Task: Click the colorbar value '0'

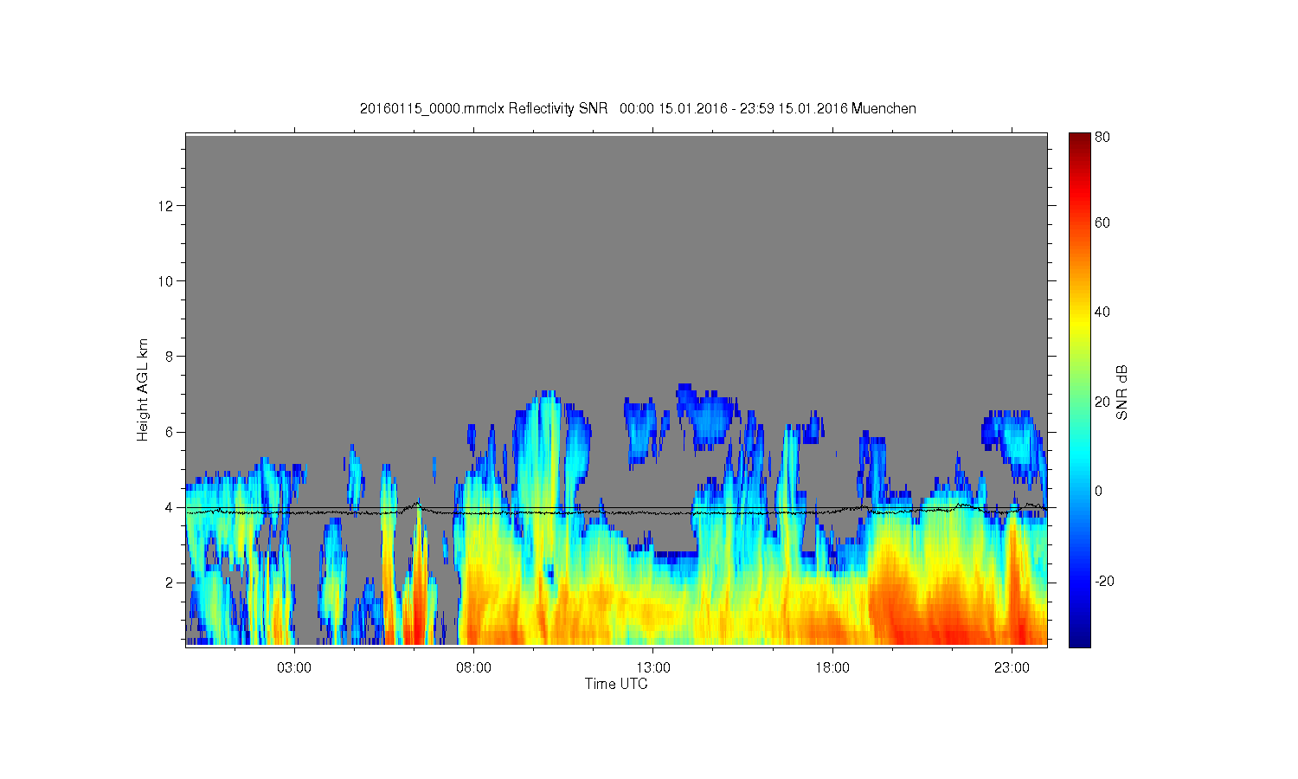Action: [1098, 491]
